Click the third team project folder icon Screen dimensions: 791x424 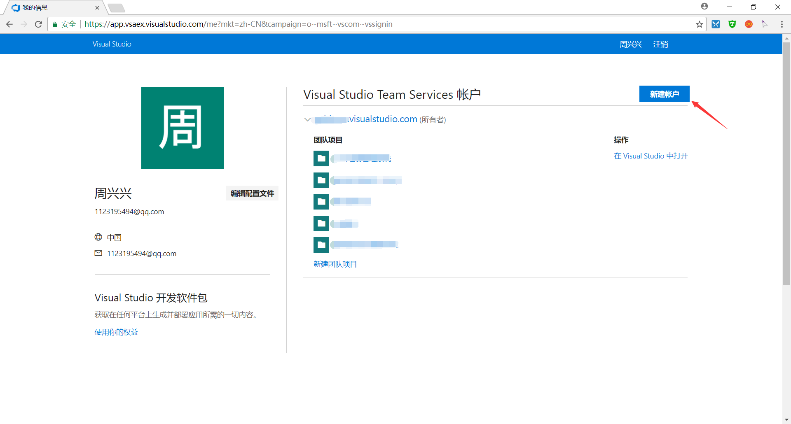321,202
